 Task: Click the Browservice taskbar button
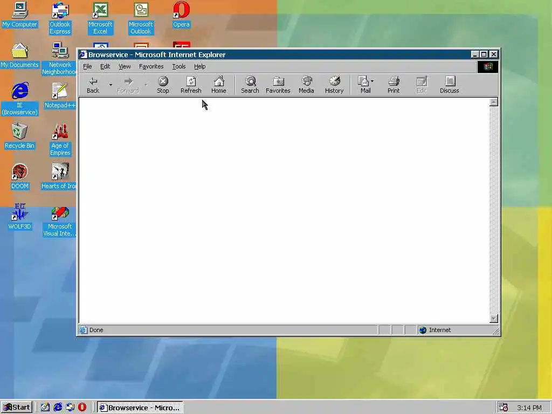140,408
